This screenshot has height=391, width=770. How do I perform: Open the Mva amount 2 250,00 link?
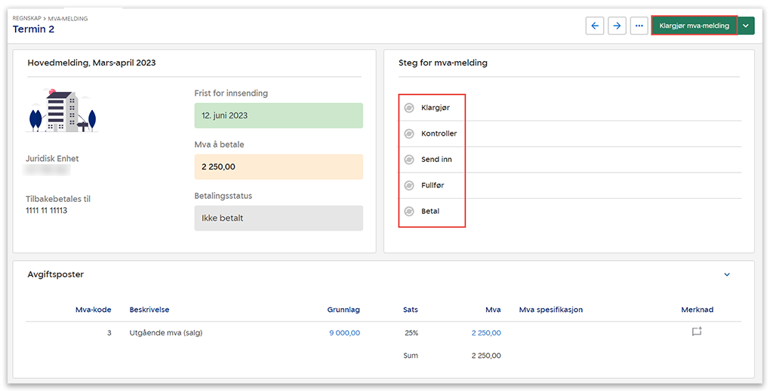(485, 333)
